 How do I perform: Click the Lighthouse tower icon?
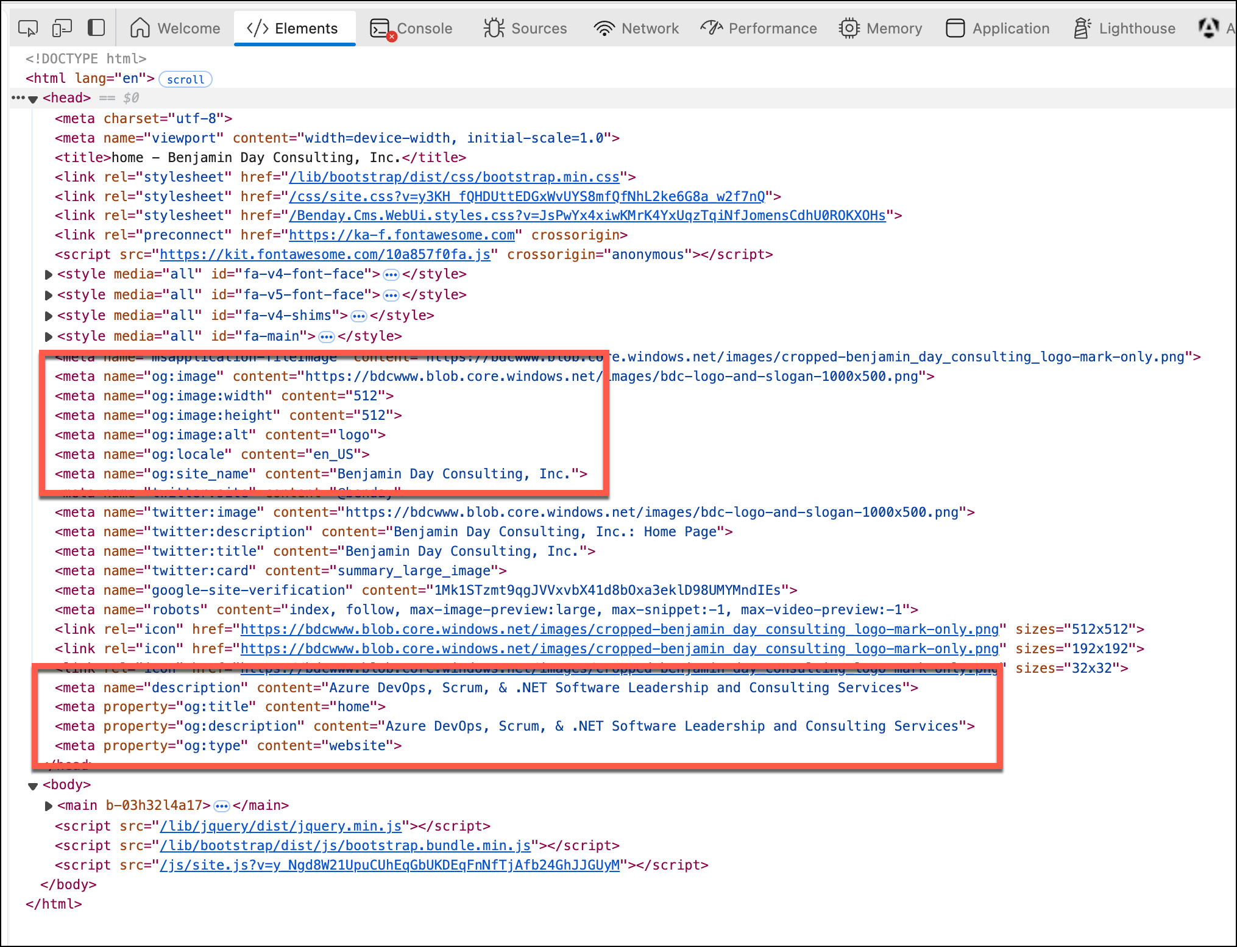[x=1082, y=28]
